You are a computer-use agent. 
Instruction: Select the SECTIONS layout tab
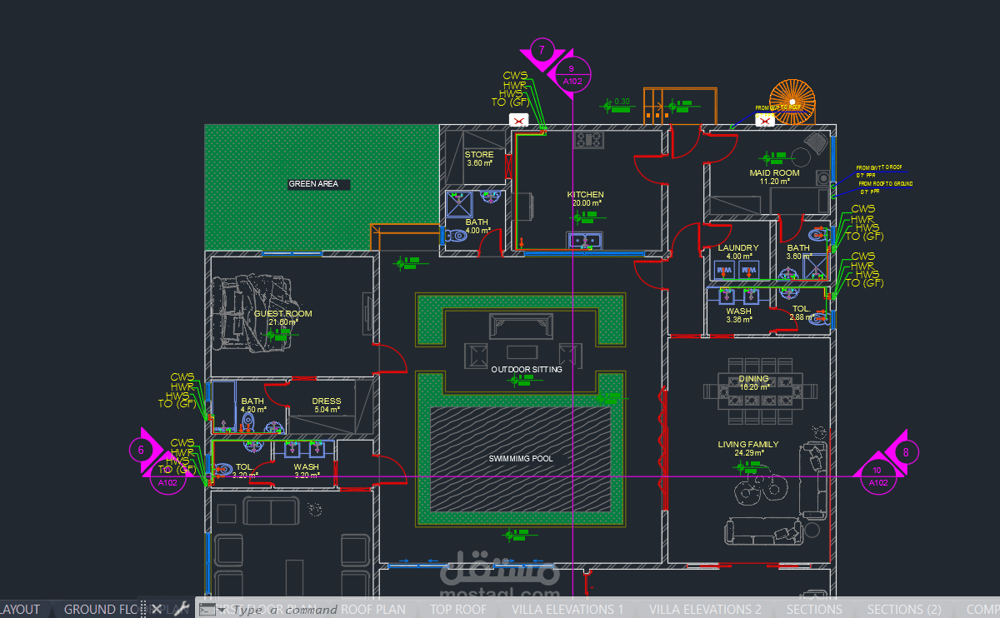point(814,609)
